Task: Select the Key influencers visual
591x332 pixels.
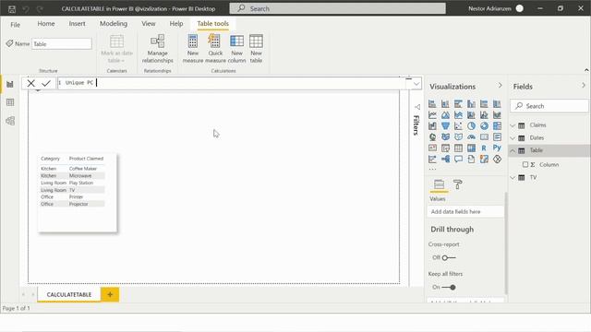Action: point(432,160)
